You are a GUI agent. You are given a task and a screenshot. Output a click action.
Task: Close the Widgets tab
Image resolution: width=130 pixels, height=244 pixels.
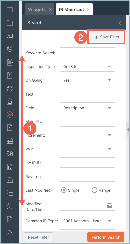(x=50, y=9)
